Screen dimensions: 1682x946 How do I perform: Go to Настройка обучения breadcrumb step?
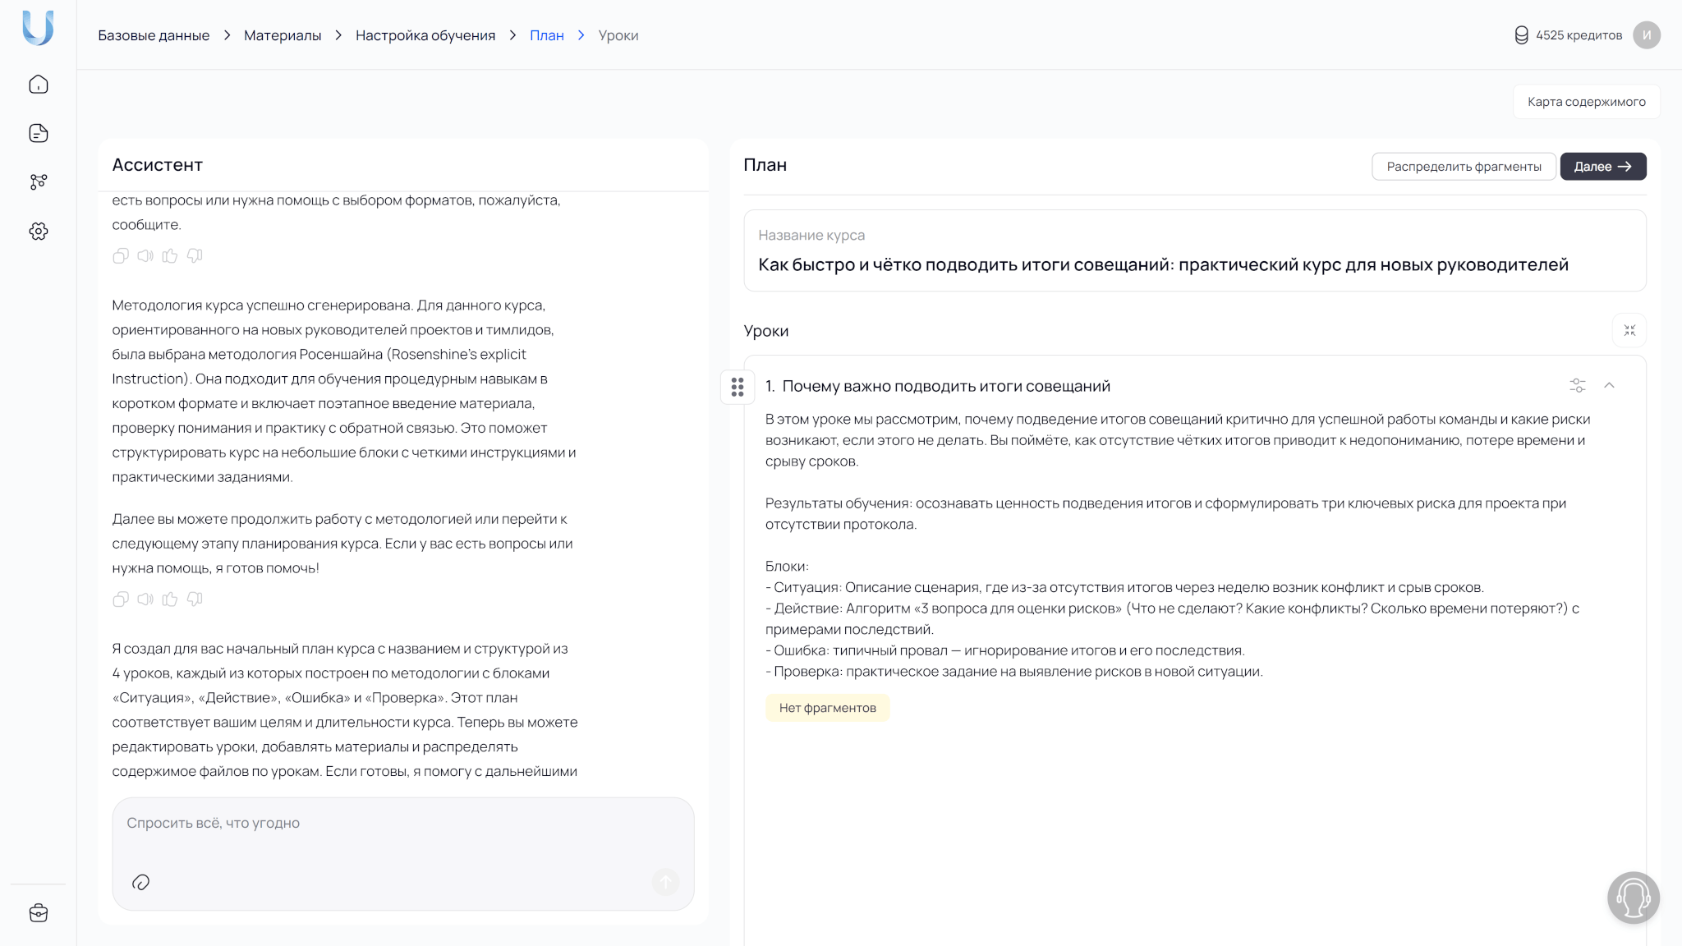pyautogui.click(x=425, y=35)
